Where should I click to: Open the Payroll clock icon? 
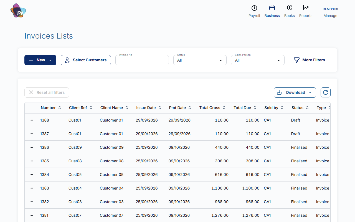tap(254, 8)
